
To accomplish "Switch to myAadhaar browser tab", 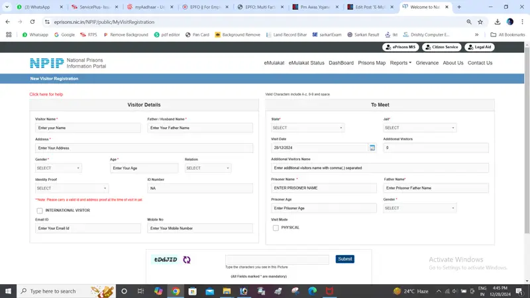I will [150, 7].
